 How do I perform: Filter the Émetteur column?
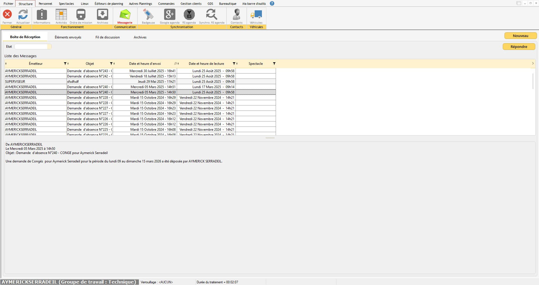65,64
